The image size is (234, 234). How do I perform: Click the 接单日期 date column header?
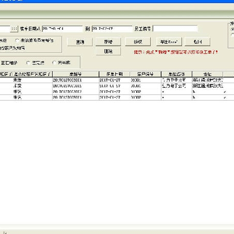tap(114, 74)
